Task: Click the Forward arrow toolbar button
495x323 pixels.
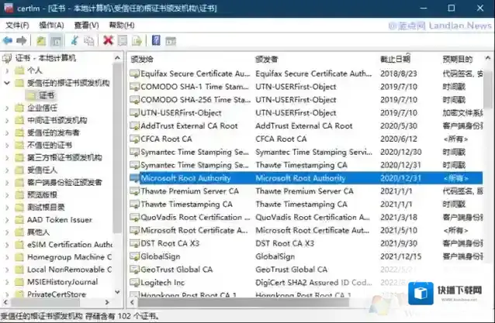Action: coord(21,40)
